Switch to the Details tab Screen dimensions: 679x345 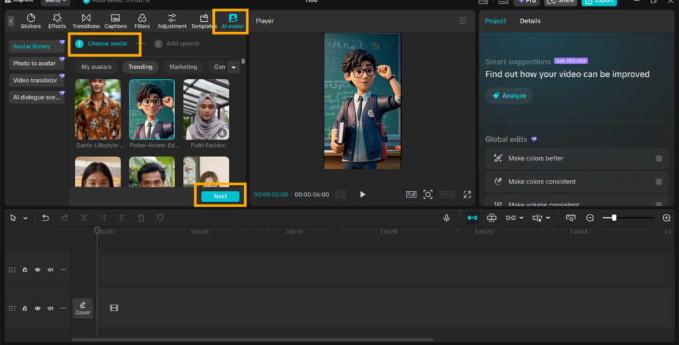coord(530,21)
